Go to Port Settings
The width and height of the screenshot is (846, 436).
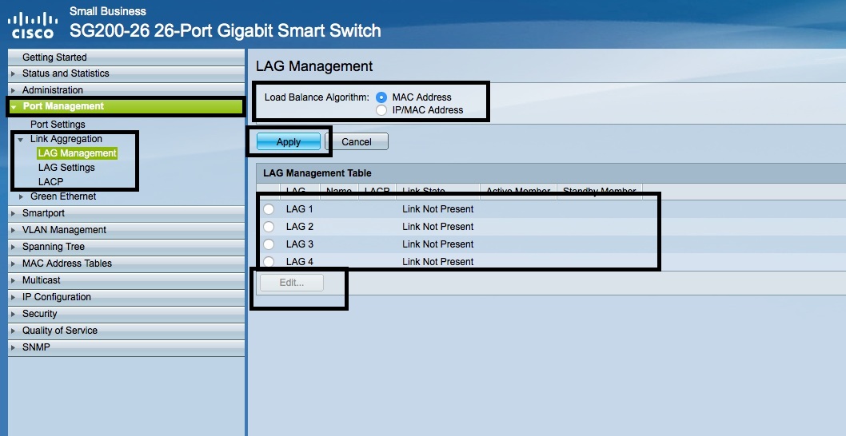(58, 125)
